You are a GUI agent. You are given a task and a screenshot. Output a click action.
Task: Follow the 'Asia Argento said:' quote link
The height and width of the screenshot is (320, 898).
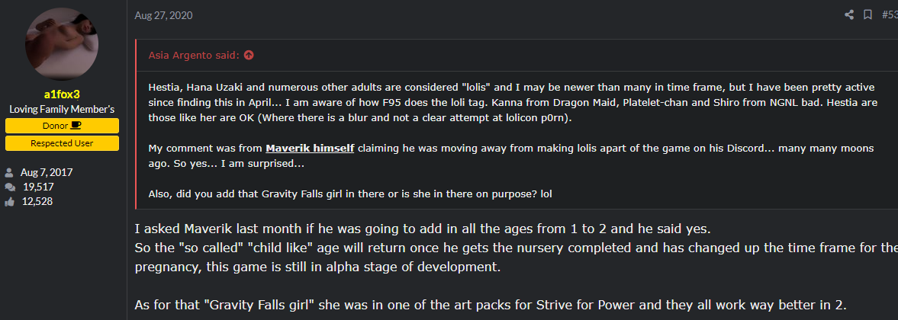click(195, 55)
